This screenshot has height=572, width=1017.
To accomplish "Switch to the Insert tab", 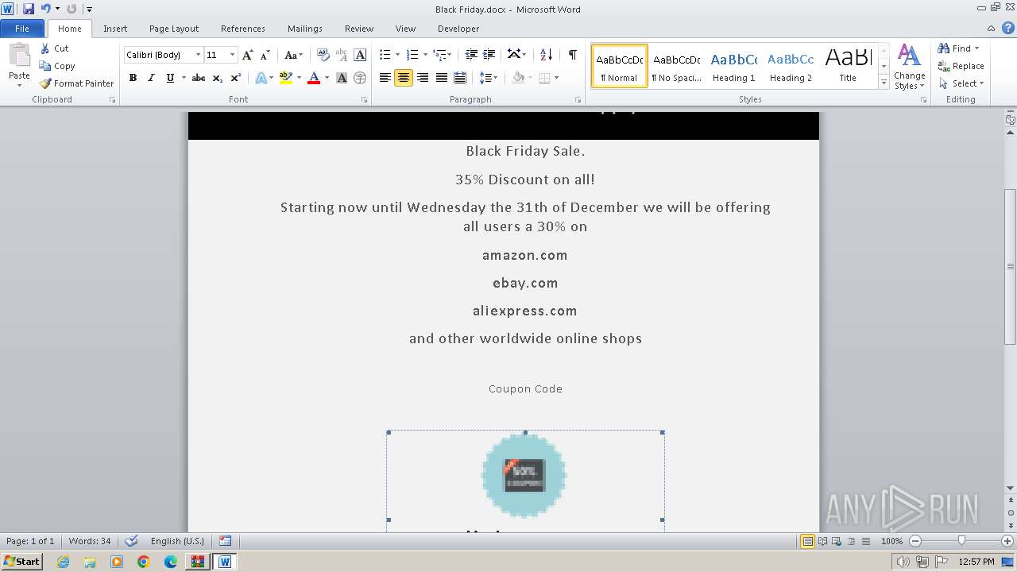I will (x=115, y=29).
